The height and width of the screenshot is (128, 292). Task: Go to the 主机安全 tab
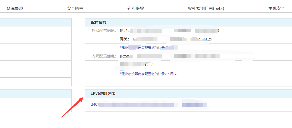pos(277,9)
